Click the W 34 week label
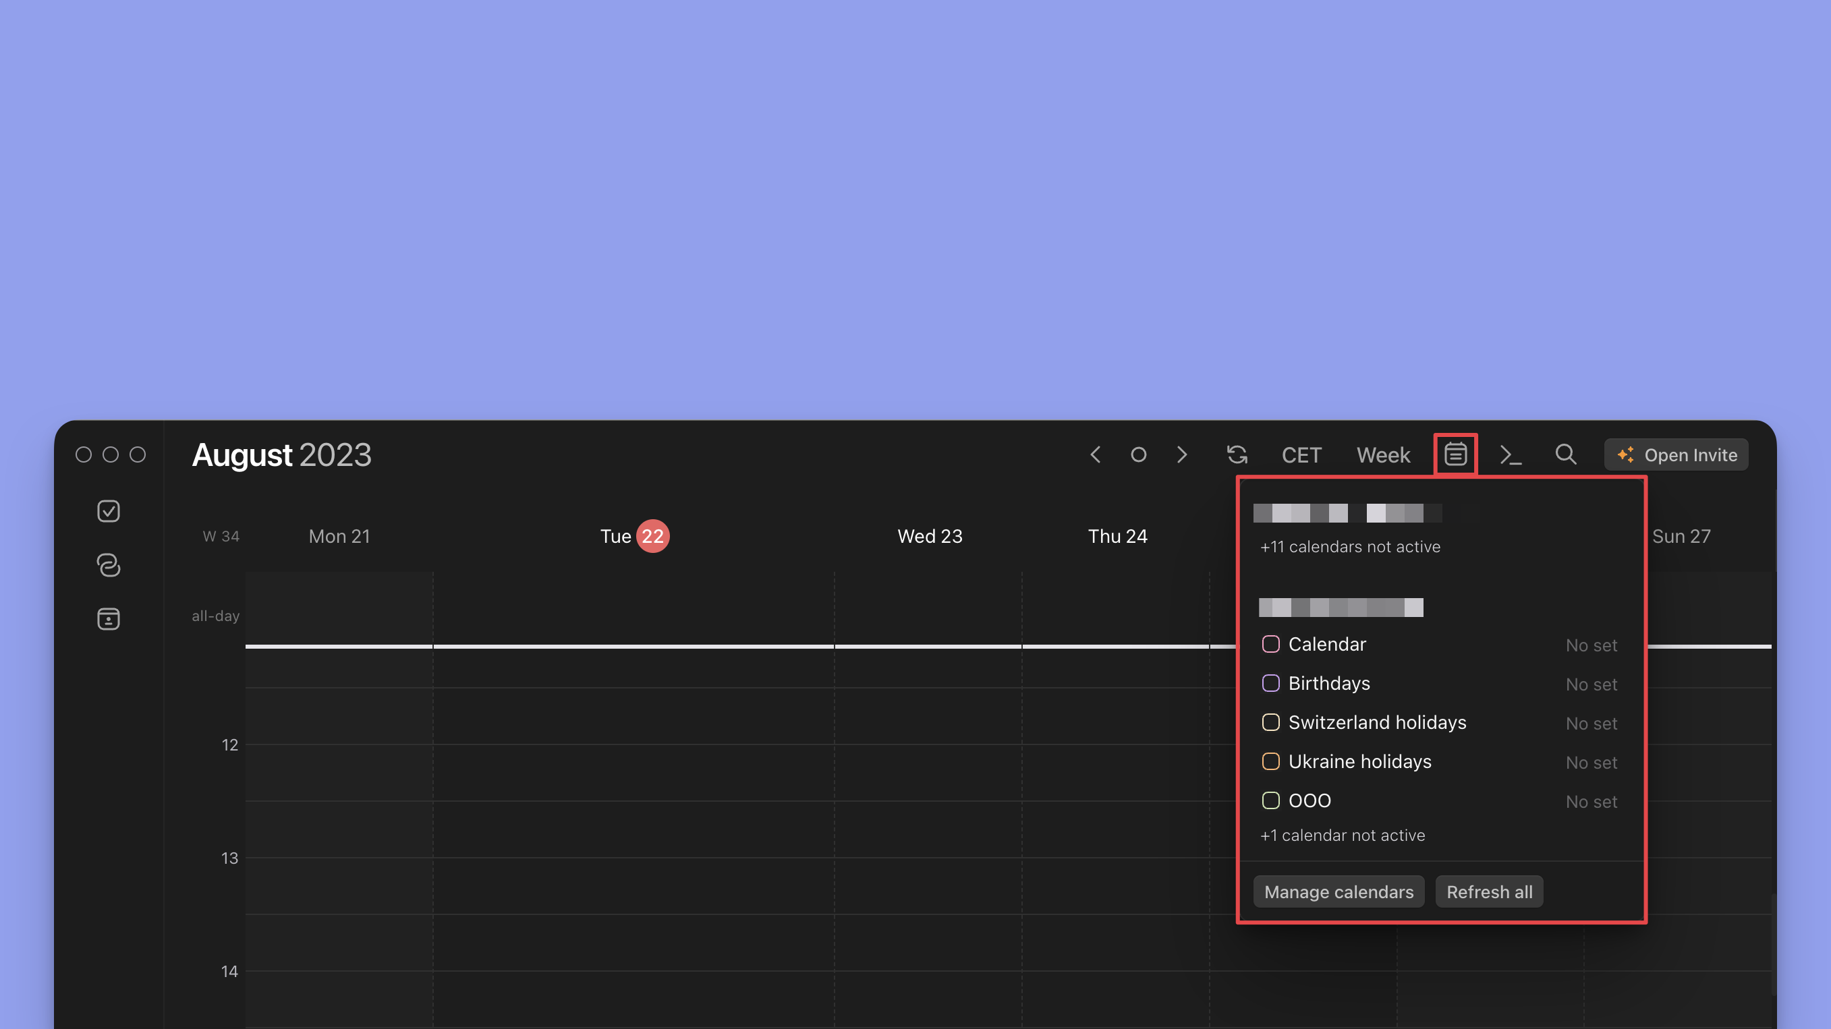This screenshot has width=1831, height=1029. [221, 537]
